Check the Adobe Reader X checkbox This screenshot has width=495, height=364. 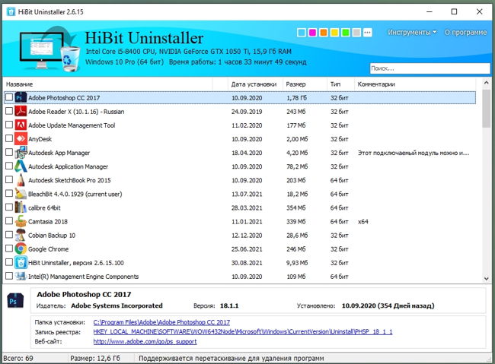pyautogui.click(x=9, y=111)
